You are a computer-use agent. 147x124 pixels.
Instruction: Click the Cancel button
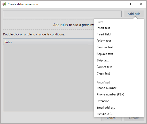tap(111, 119)
